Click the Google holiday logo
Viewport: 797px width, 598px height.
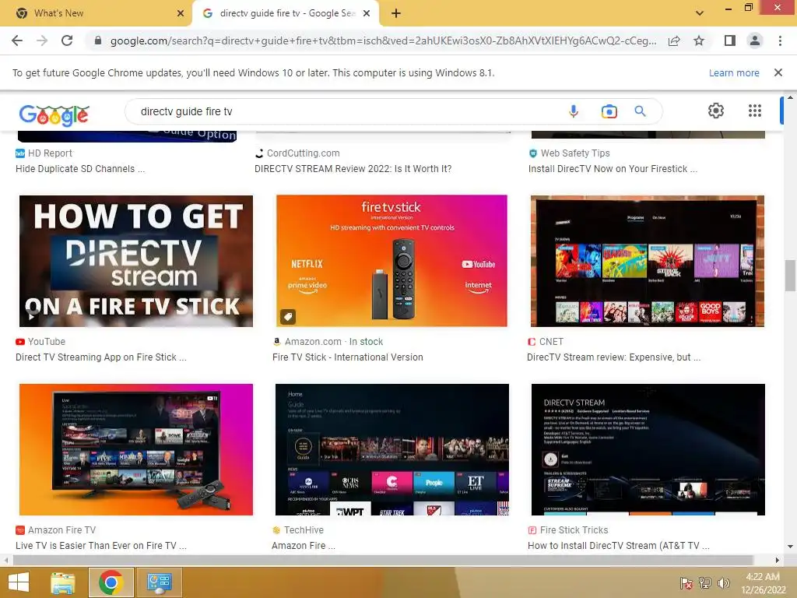[54, 114]
